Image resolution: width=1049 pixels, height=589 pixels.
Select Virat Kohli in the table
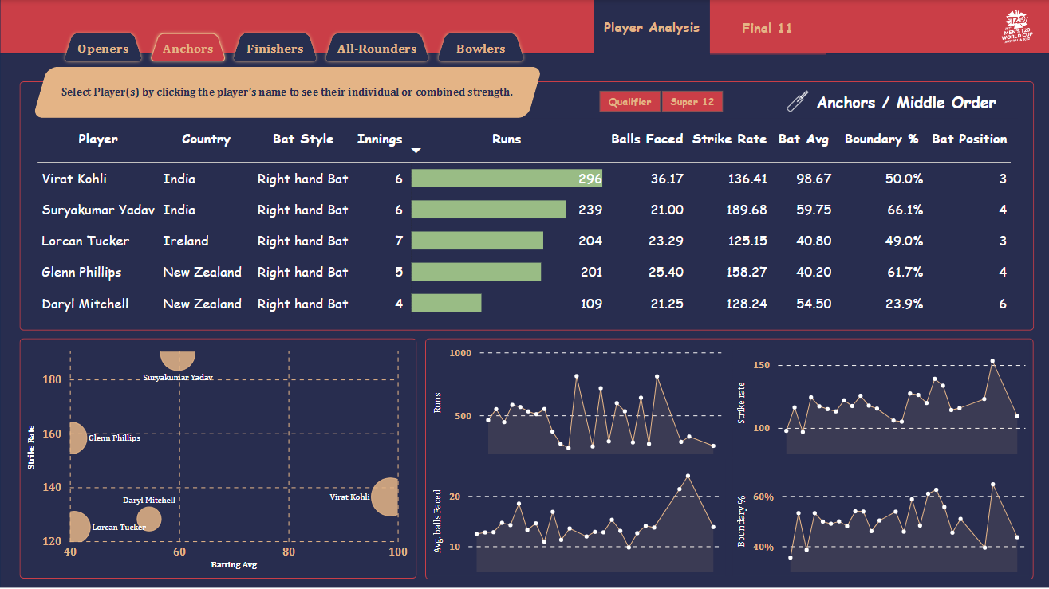click(x=74, y=179)
